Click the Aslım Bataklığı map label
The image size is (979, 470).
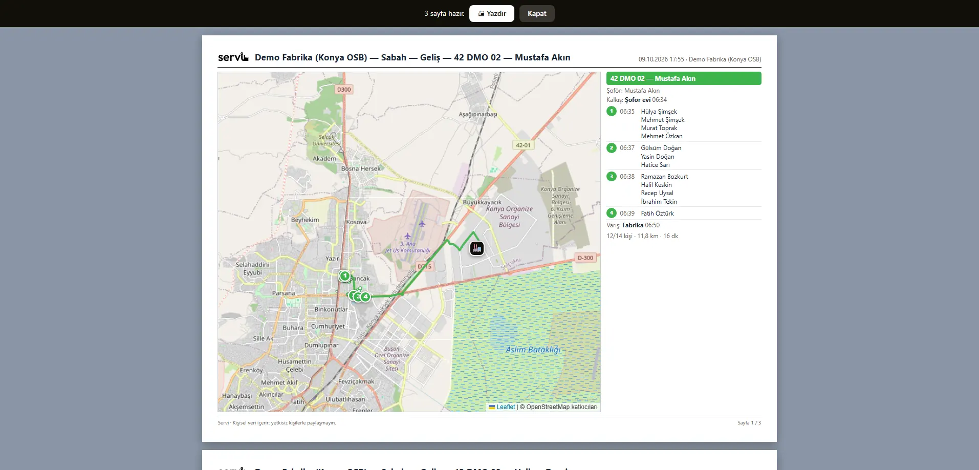[x=533, y=350]
